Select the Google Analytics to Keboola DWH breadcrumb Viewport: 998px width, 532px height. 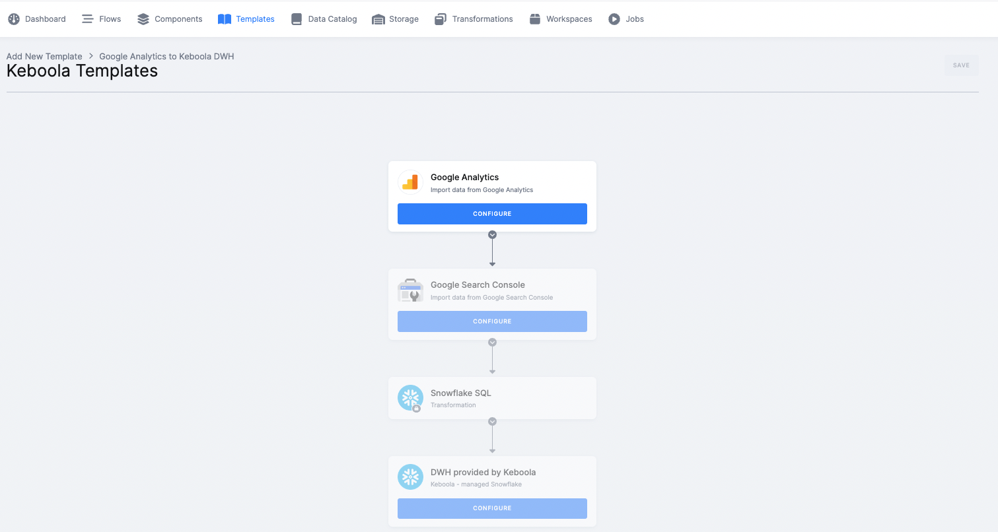tap(166, 56)
